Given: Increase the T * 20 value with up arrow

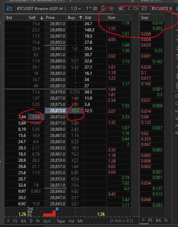Looking at the screenshot, I should [x=103, y=7].
